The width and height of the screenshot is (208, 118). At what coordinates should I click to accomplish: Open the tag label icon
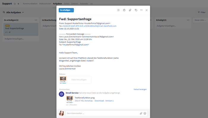pyautogui.click(x=136, y=10)
